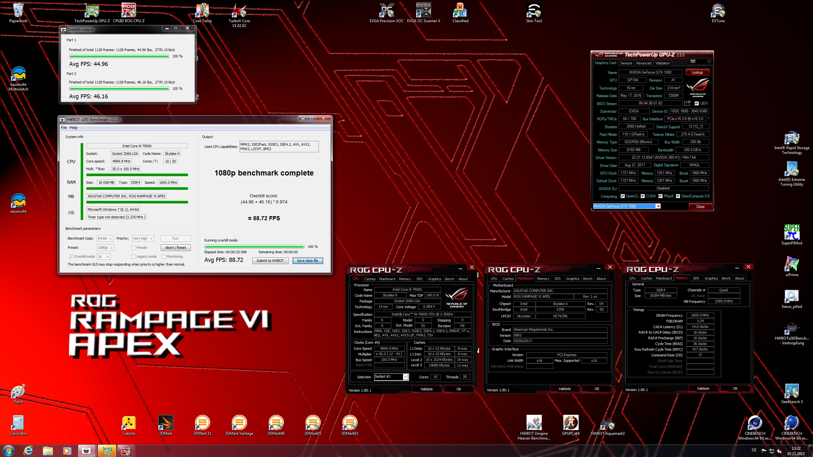Open the hexus_pifast desktop icon
The height and width of the screenshot is (457, 813).
click(792, 298)
